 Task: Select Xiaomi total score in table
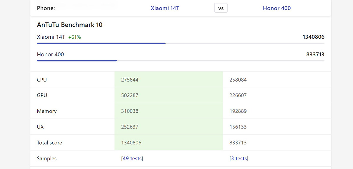click(x=131, y=143)
